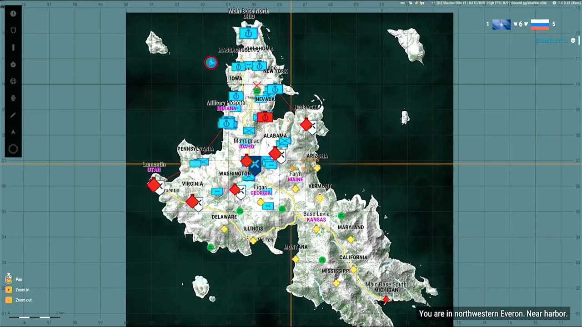582x327 pixels.
Task: Click the yellow diamond marker below MONTANA
Action: (x=295, y=259)
